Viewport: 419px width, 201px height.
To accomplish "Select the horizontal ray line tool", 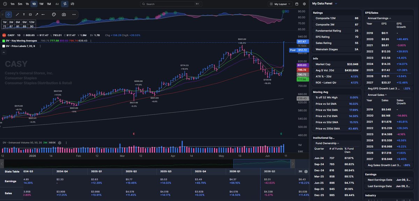I will [43, 14].
